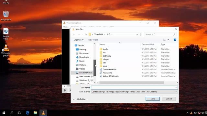Viewport: 207px width, 116px height.
Task: Sort by the Name column header
Action: pyautogui.click(x=102, y=44)
